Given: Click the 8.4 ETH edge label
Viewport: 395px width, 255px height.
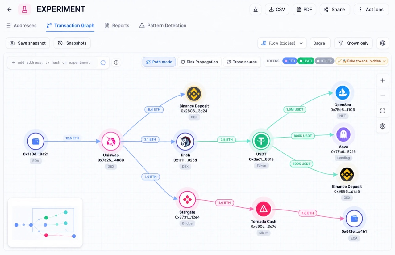Looking at the screenshot, I should tap(154, 109).
